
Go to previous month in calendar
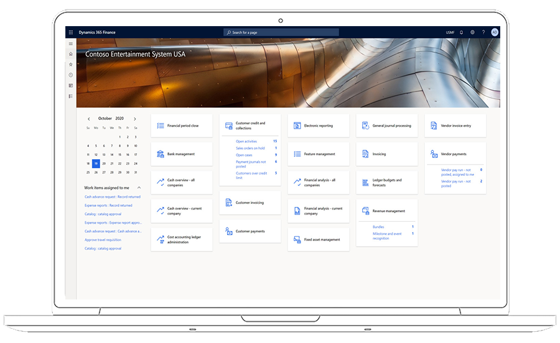click(x=89, y=119)
